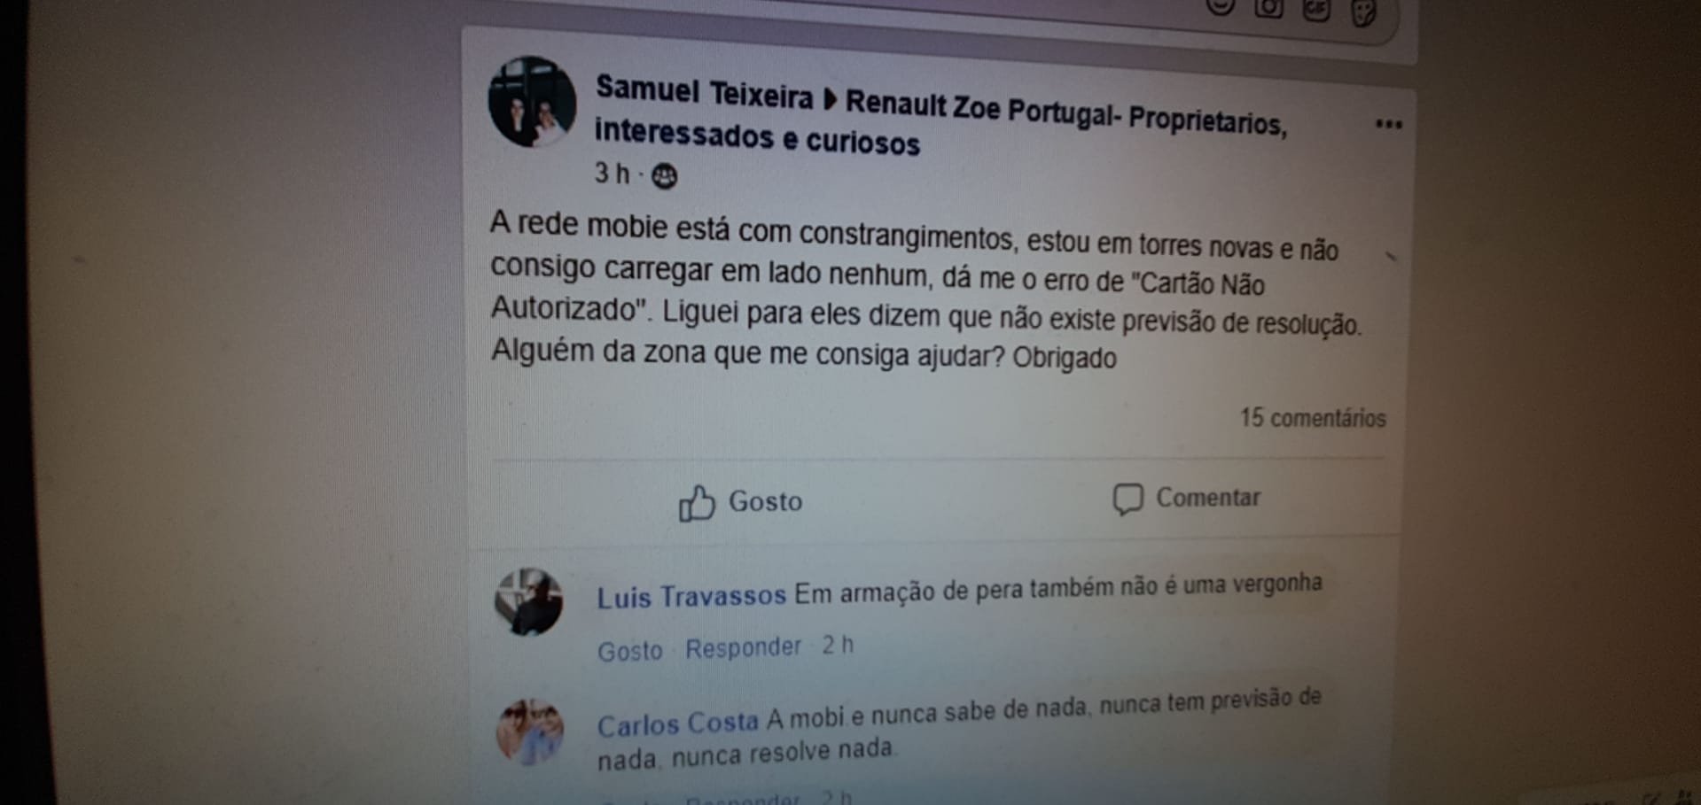This screenshot has width=1701, height=805.
Task: Open the GIF picker icon
Action: (x=1316, y=10)
